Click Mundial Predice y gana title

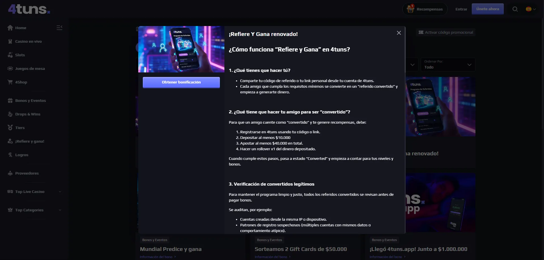click(171, 249)
